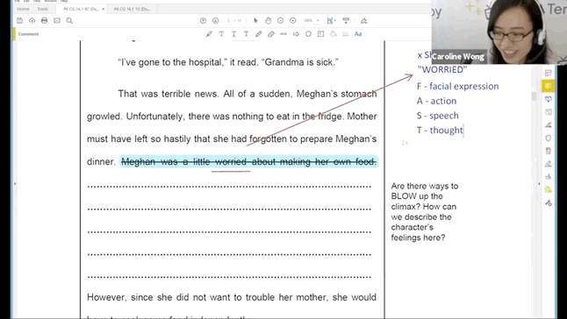Click the sign document pen icon
Viewport: 567px width, 319px height.
pyautogui.click(x=364, y=20)
